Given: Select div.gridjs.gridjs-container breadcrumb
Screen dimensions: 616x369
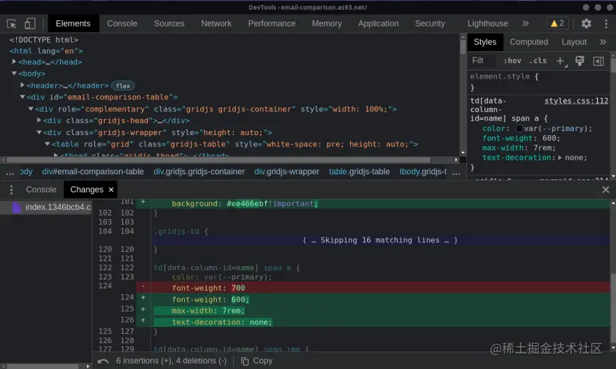Looking at the screenshot, I should [199, 172].
